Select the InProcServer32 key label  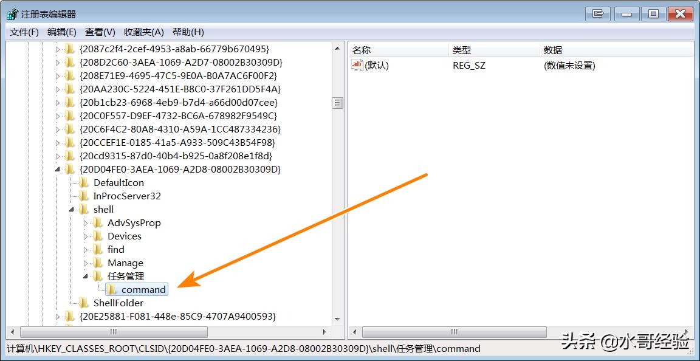(127, 196)
